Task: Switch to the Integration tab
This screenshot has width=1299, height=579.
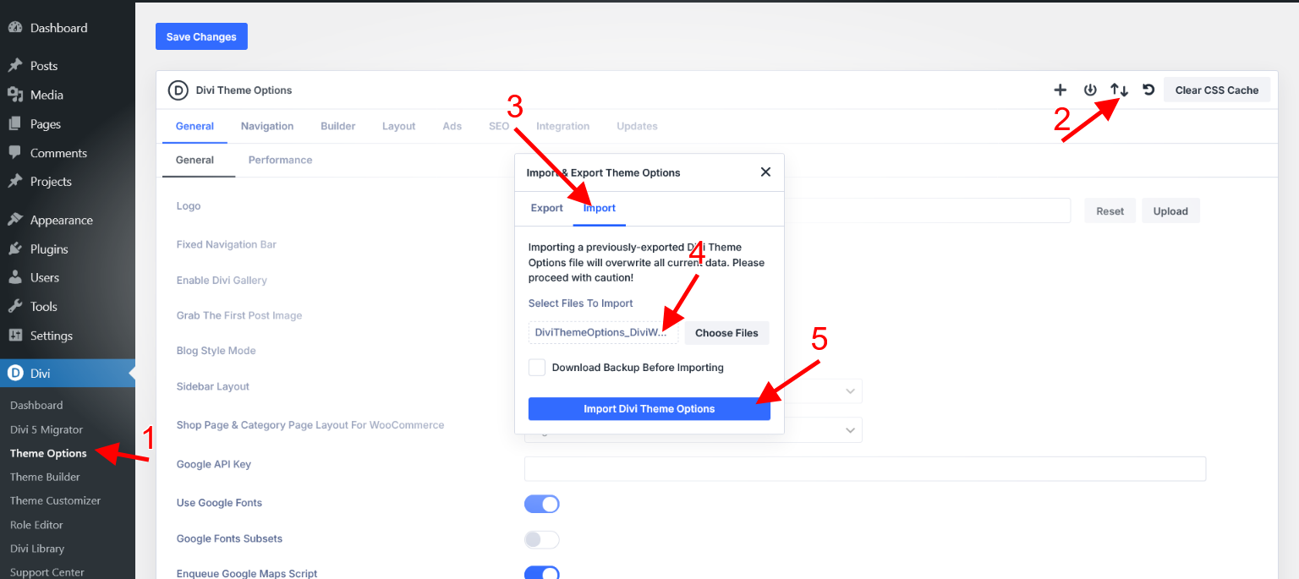Action: tap(562, 126)
